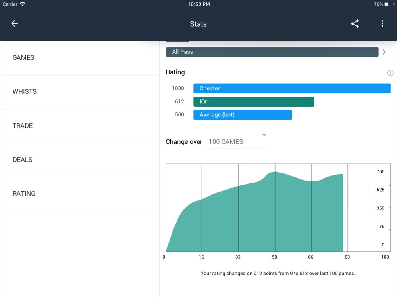
Task: Tap the teal rating chart area
Action: pos(254,217)
